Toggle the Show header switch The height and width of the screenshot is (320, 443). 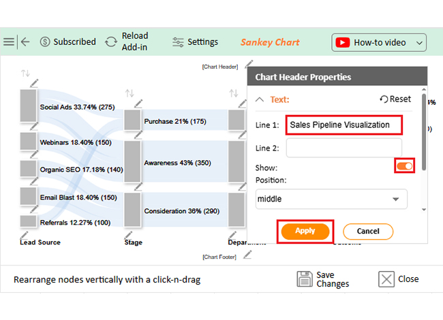(404, 166)
